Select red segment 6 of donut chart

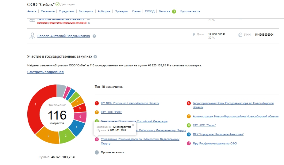tap(80, 108)
